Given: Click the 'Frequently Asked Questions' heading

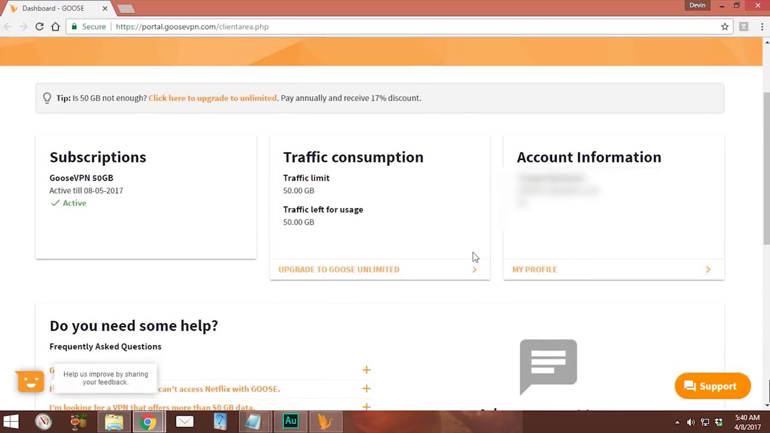Looking at the screenshot, I should (x=105, y=346).
